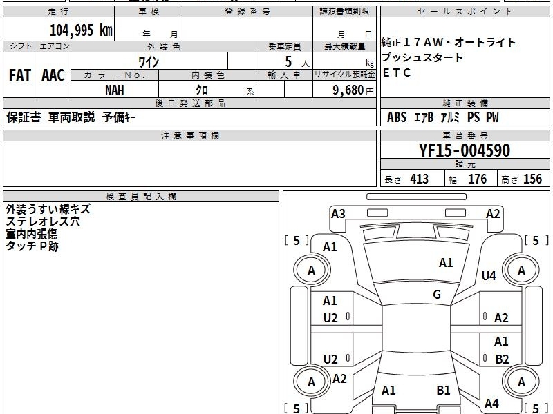Viewport: 553px width, 414px height.
Task: Click the 走行 header cell
Action: pos(59,12)
